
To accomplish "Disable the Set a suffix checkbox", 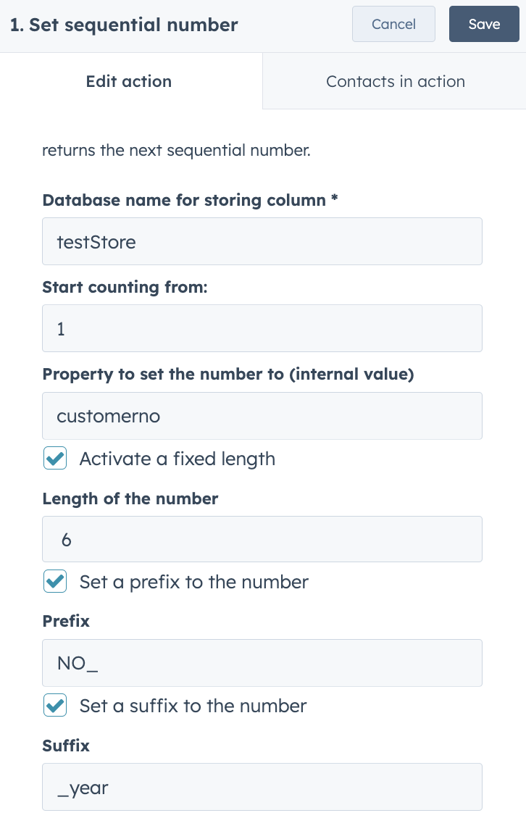I will click(55, 706).
